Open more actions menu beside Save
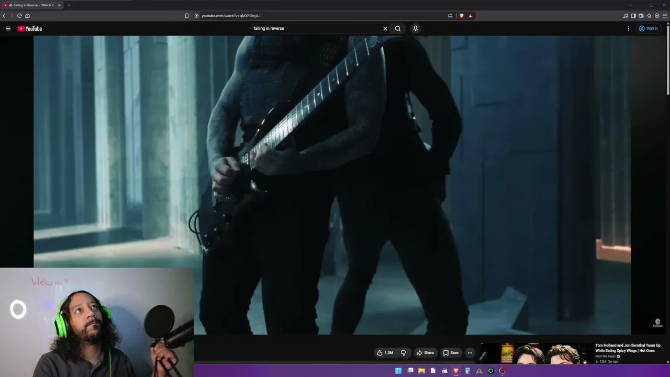Image resolution: width=670 pixels, height=377 pixels. coord(470,353)
